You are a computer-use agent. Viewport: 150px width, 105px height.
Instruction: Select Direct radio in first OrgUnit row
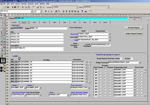click(137, 70)
